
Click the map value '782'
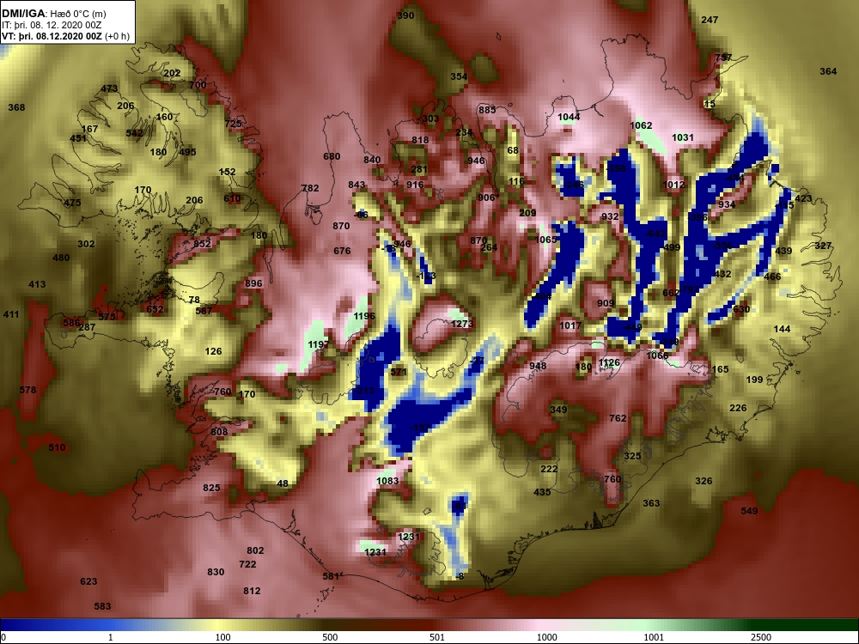click(310, 188)
